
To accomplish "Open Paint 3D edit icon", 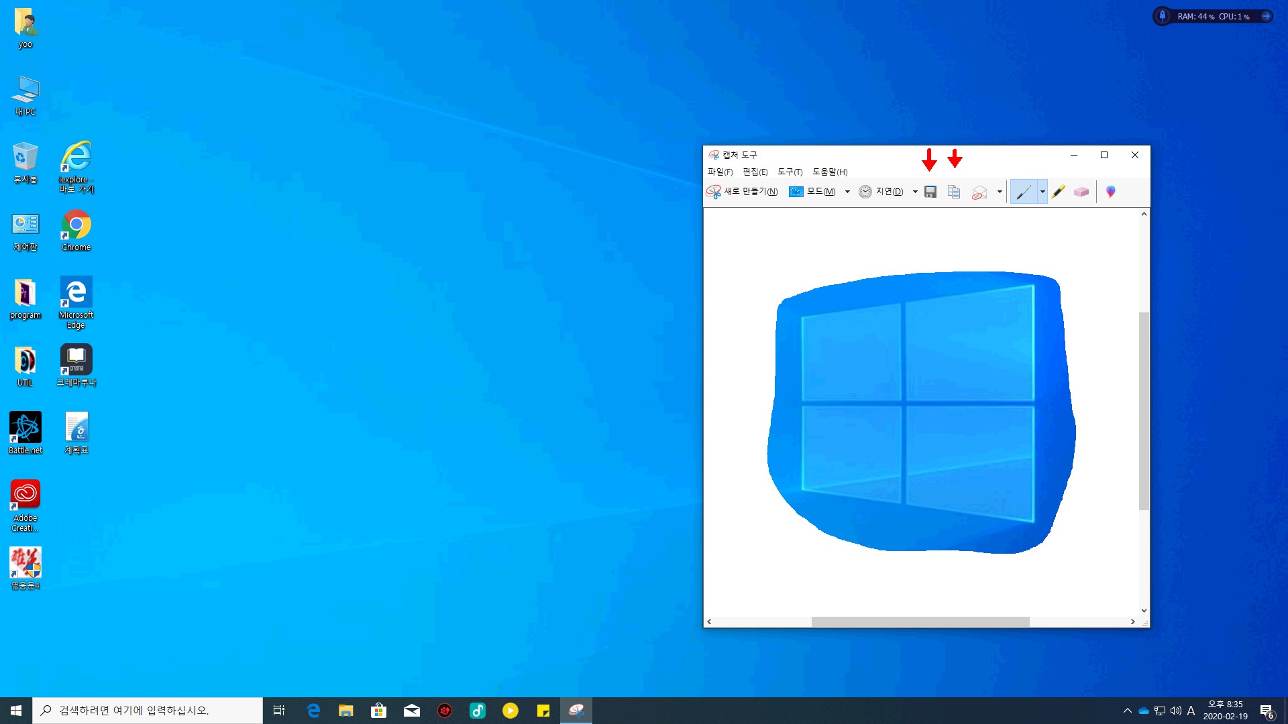I will tap(1111, 192).
